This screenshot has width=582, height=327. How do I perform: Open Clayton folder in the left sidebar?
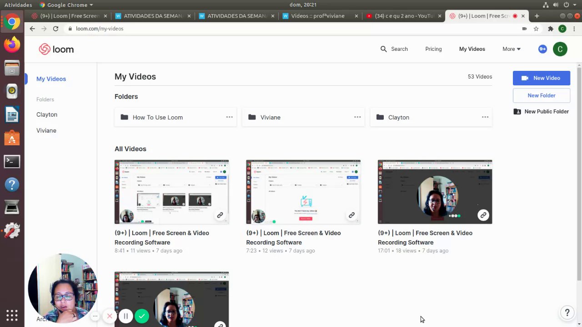pos(47,114)
